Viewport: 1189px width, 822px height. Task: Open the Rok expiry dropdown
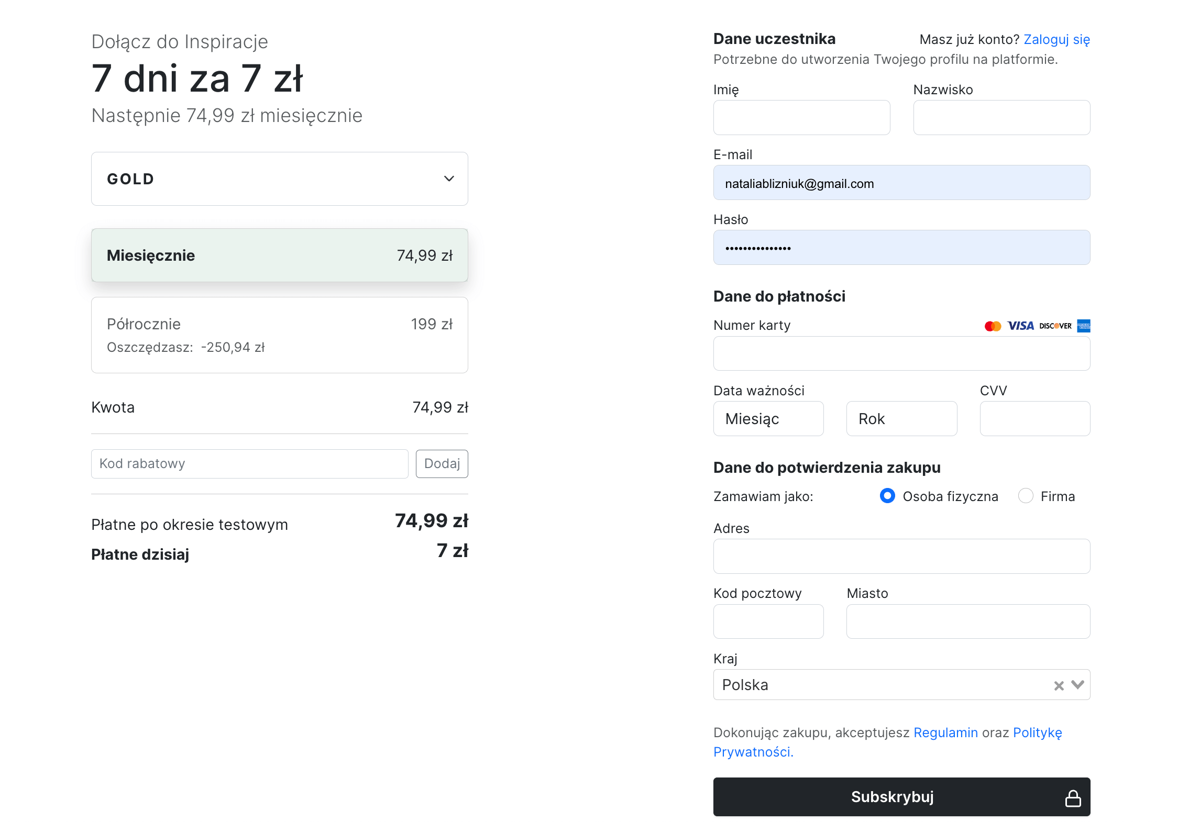tap(901, 419)
